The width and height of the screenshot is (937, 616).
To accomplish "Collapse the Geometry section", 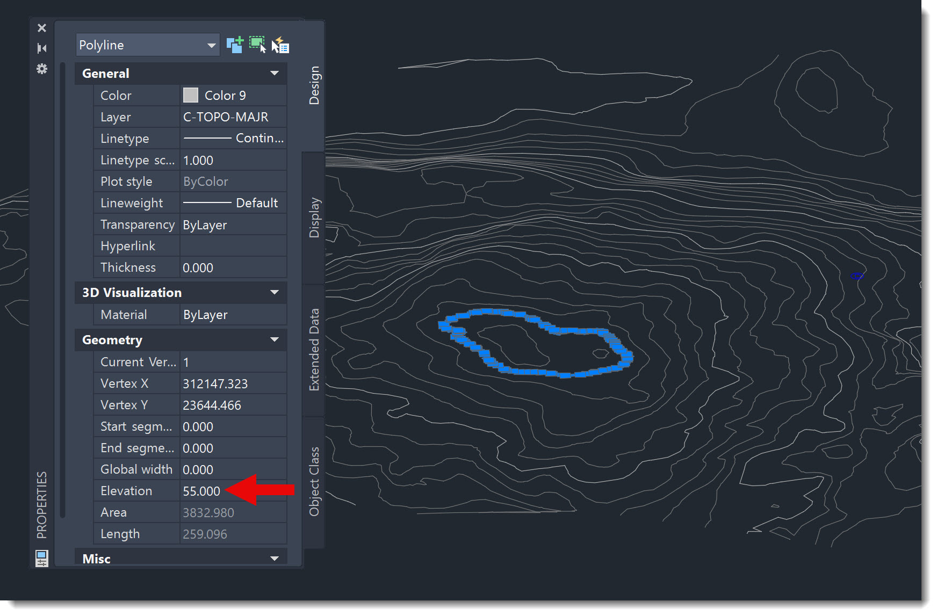I will tap(275, 339).
